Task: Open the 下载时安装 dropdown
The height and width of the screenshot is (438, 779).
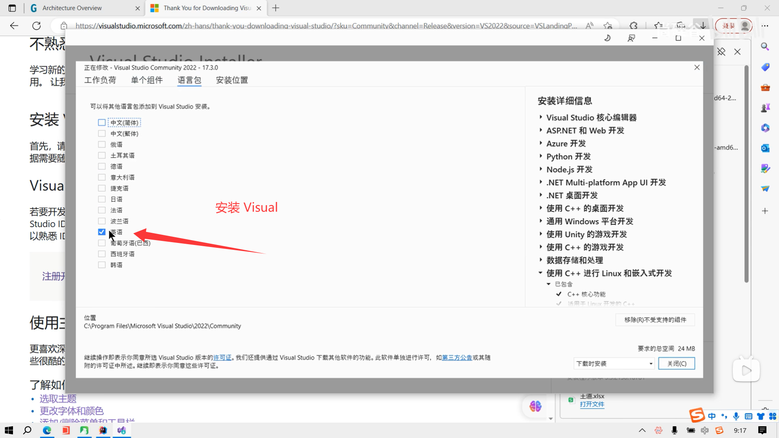Action: pos(614,363)
